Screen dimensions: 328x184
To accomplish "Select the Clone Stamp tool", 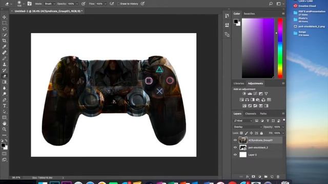I will [x=4, y=64].
